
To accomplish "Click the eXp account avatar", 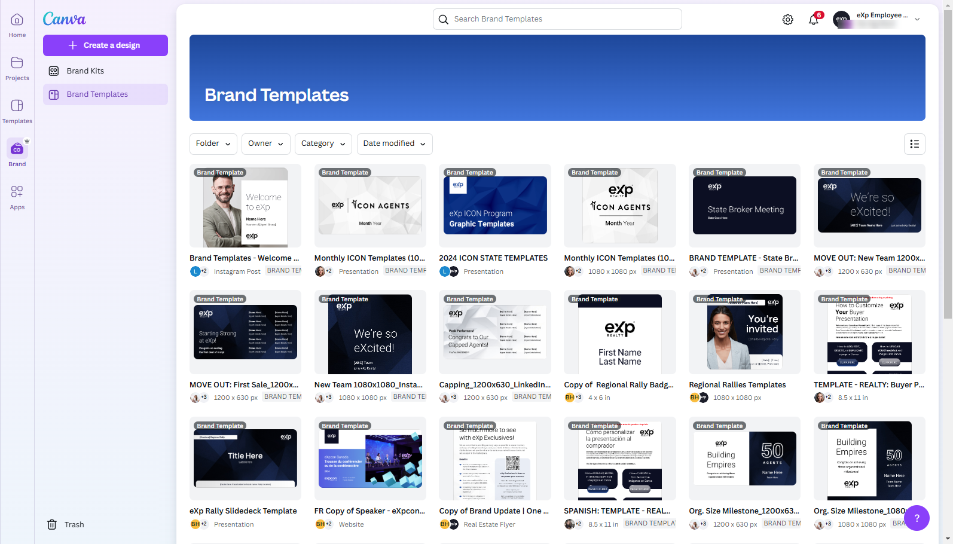I will [x=841, y=19].
